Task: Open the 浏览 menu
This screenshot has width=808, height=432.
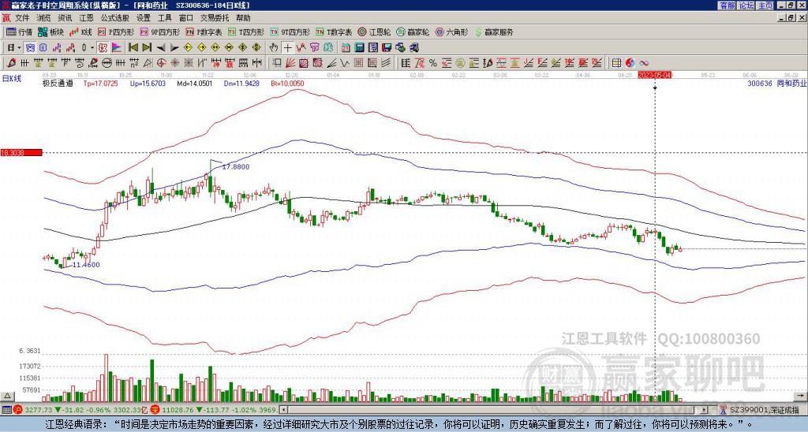Action: coord(44,18)
